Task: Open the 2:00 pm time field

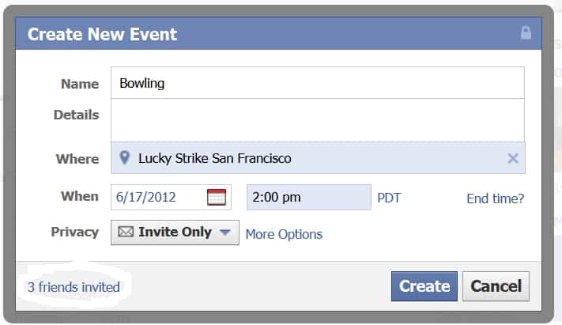Action: (309, 197)
